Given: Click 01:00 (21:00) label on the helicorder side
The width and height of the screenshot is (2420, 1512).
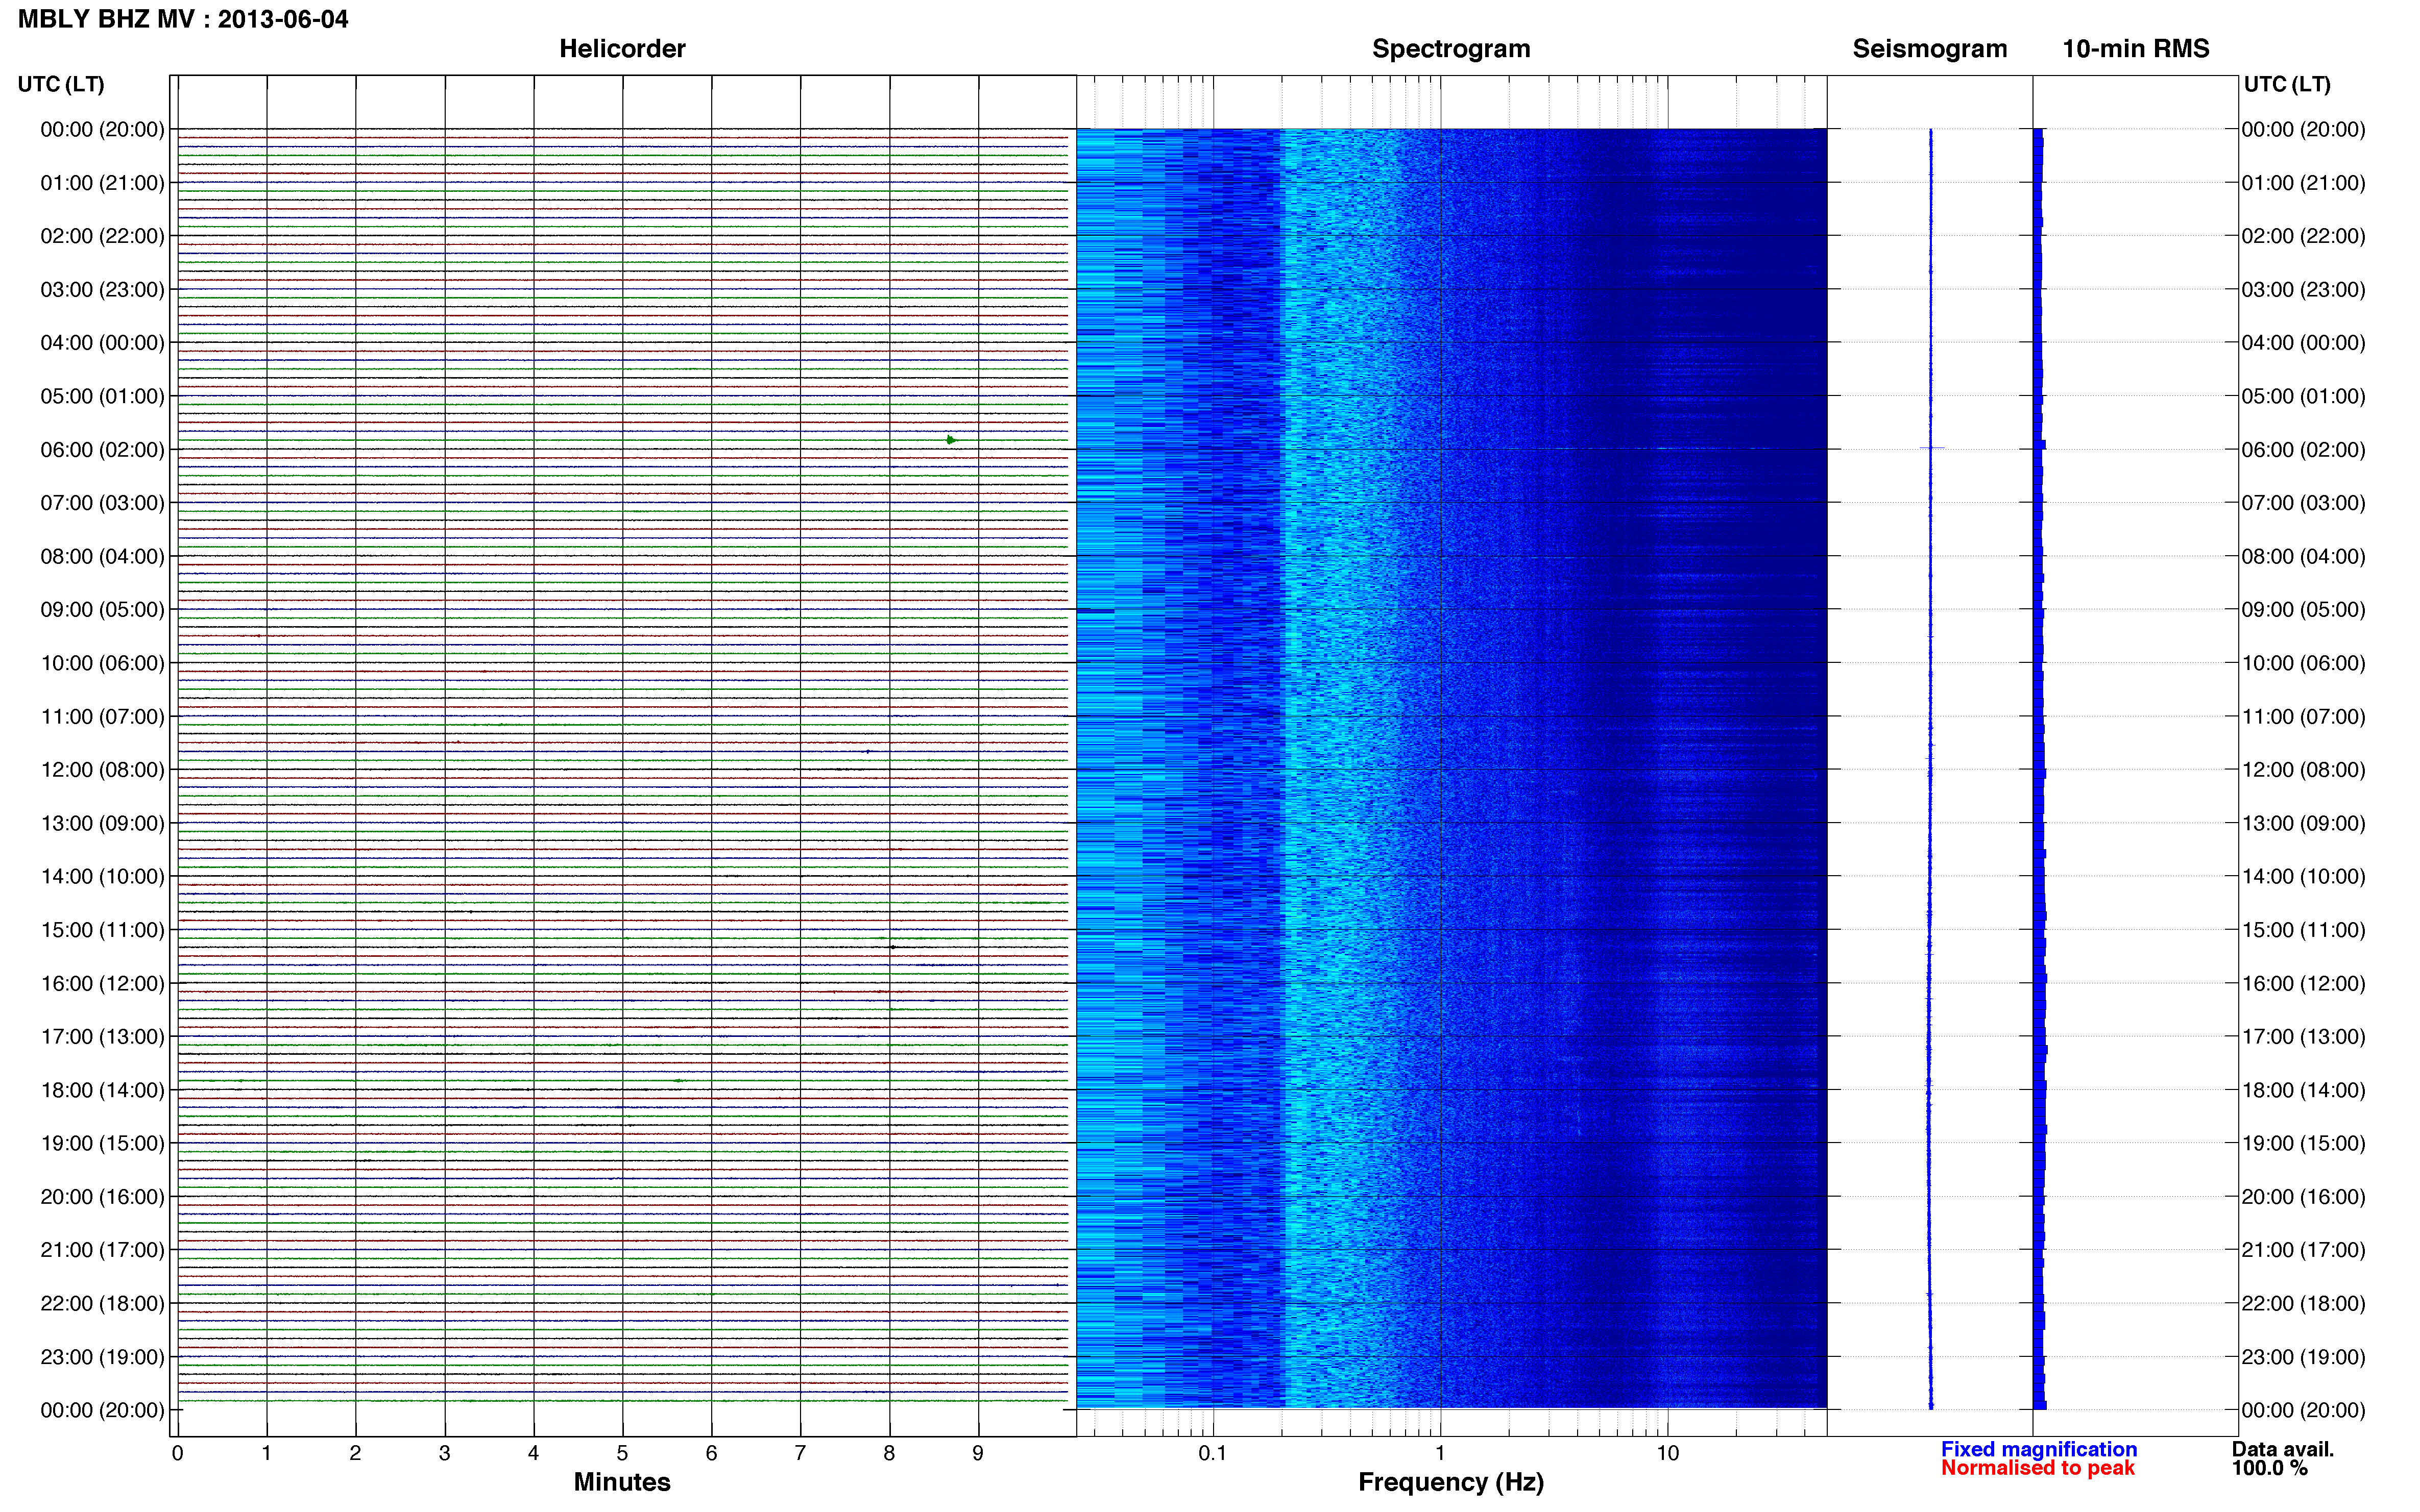Looking at the screenshot, I should point(102,183).
